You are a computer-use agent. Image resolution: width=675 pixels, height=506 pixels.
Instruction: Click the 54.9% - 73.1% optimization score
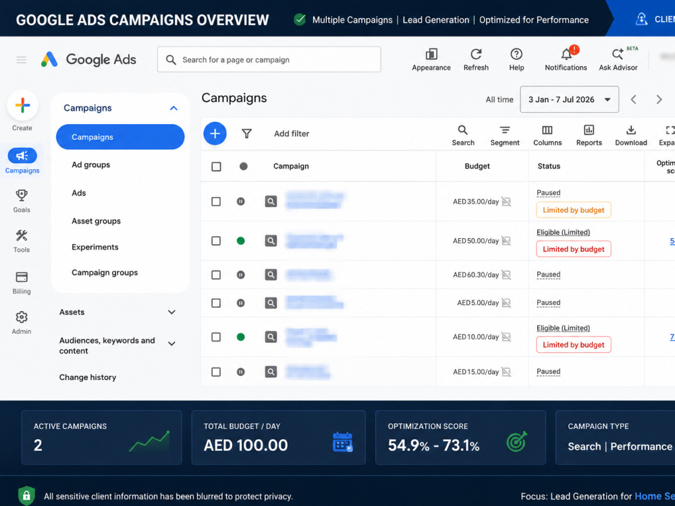(x=433, y=445)
